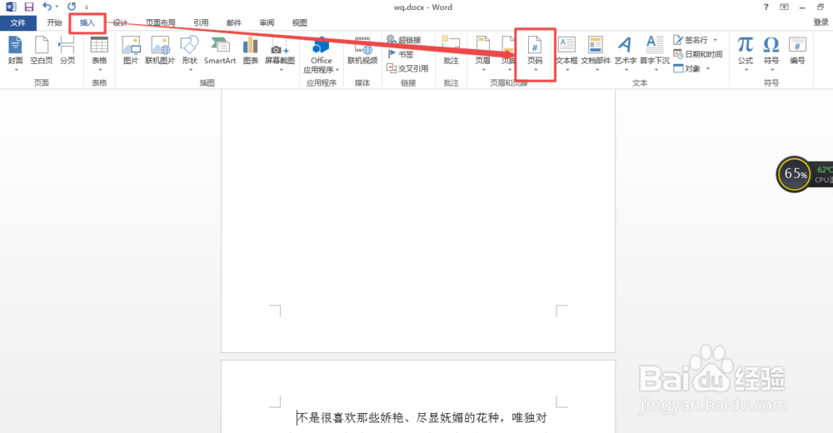This screenshot has width=833, height=433.
Task: Click in the document text line beginning 不是很喜欢
Action: (421, 417)
